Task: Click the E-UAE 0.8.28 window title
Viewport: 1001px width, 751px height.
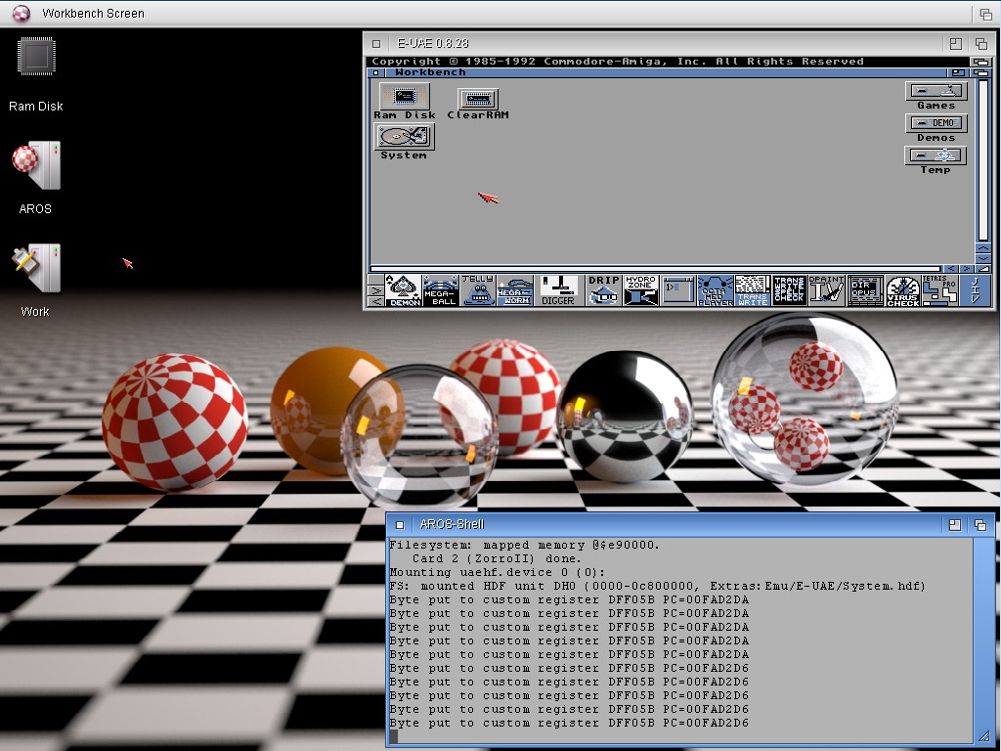Action: [433, 43]
